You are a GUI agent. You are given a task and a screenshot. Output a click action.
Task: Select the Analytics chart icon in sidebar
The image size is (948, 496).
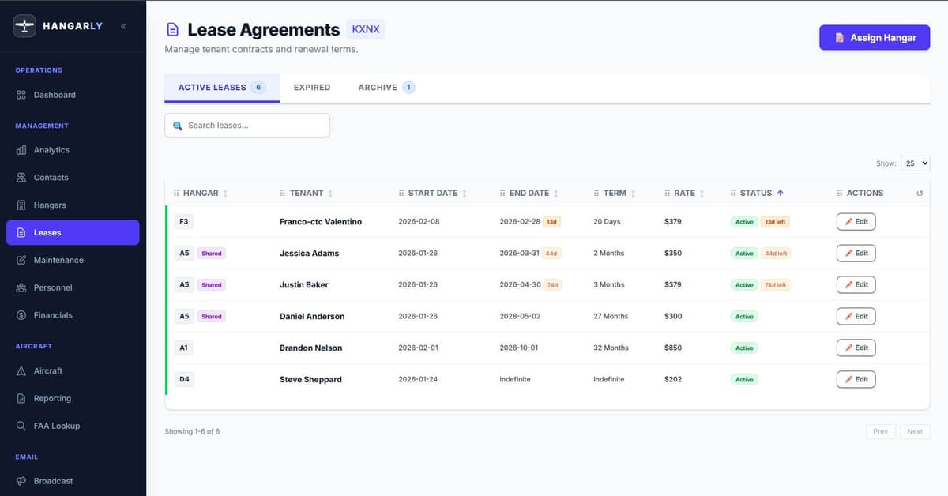[21, 149]
